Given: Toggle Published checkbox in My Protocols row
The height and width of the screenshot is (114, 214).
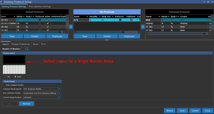Looking at the screenshot, I should [131, 20].
